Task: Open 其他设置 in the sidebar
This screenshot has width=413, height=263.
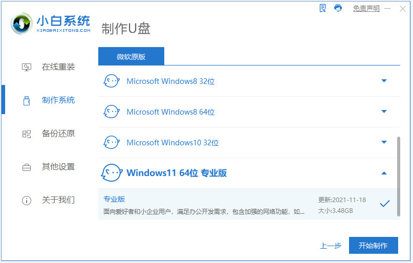Action: coord(58,167)
